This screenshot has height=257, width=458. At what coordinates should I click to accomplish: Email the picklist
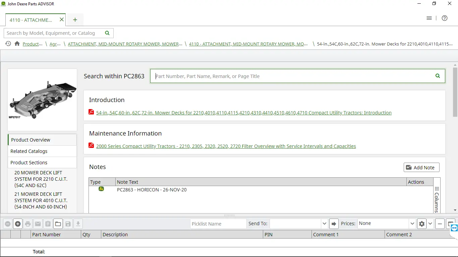coord(38,224)
